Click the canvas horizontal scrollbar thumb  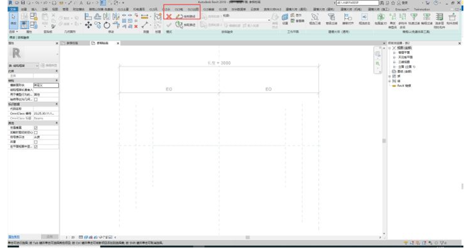tap(248, 237)
